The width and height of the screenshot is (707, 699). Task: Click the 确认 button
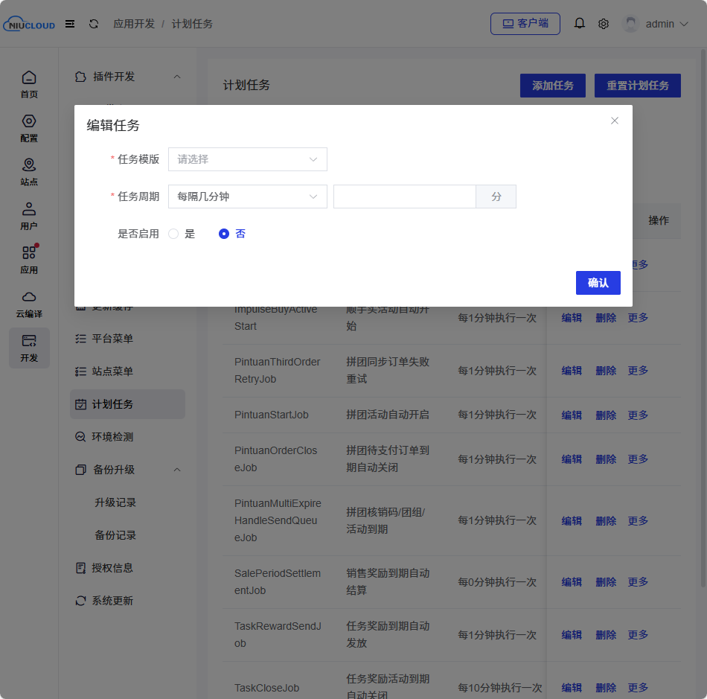(x=598, y=283)
